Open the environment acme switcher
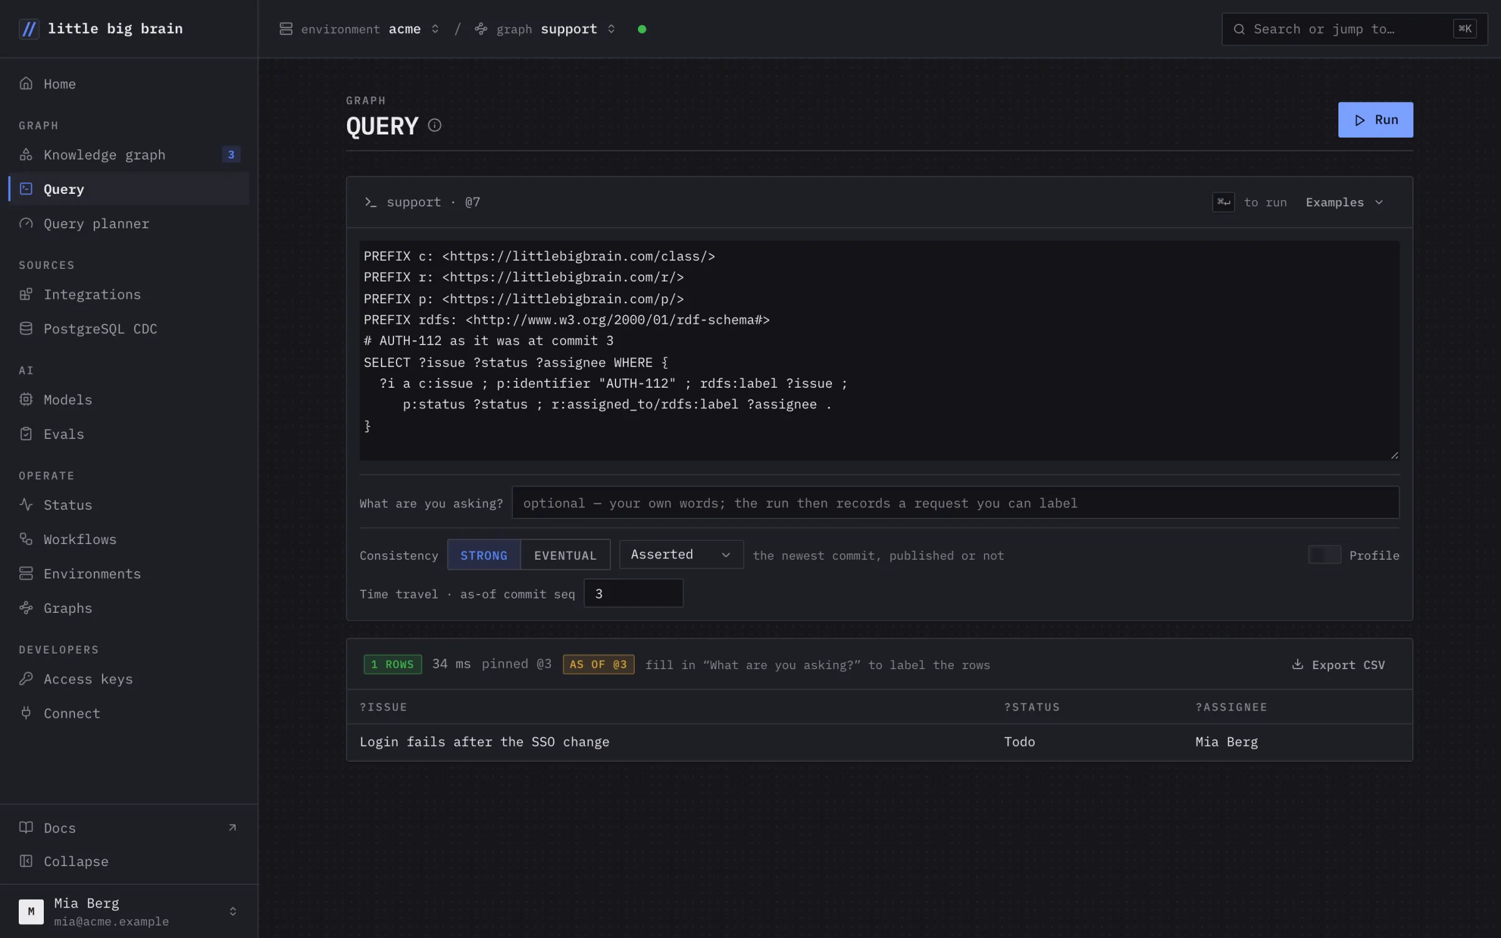Viewport: 1501px width, 938px height. point(360,29)
